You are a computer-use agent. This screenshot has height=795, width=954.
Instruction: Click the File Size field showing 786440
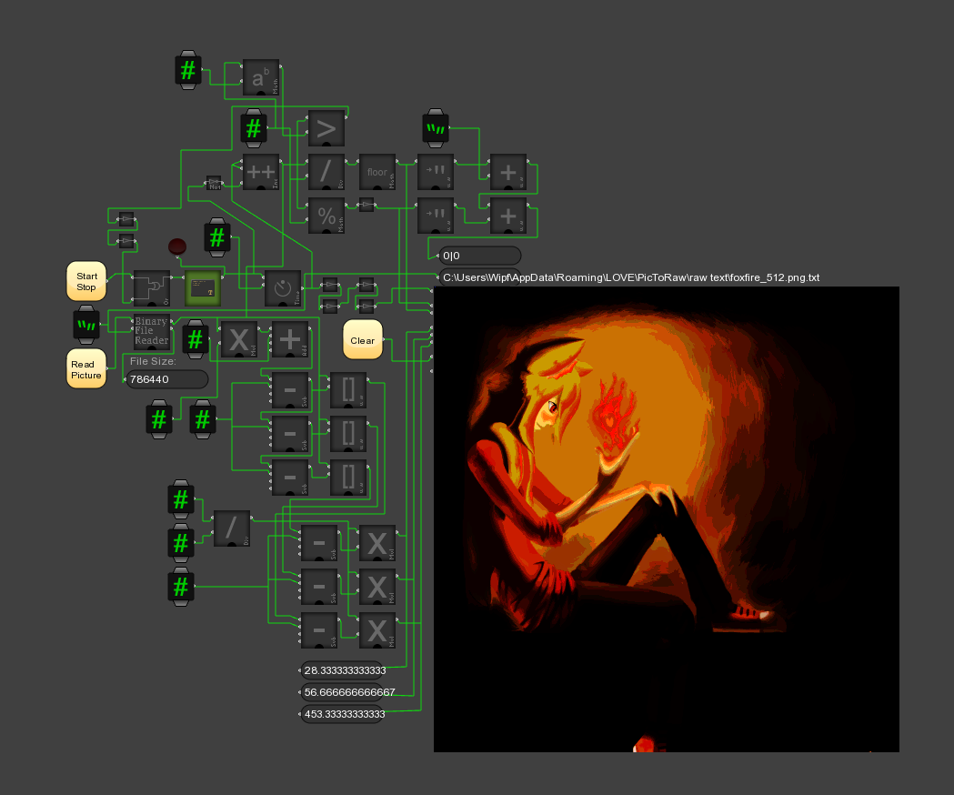(x=166, y=378)
